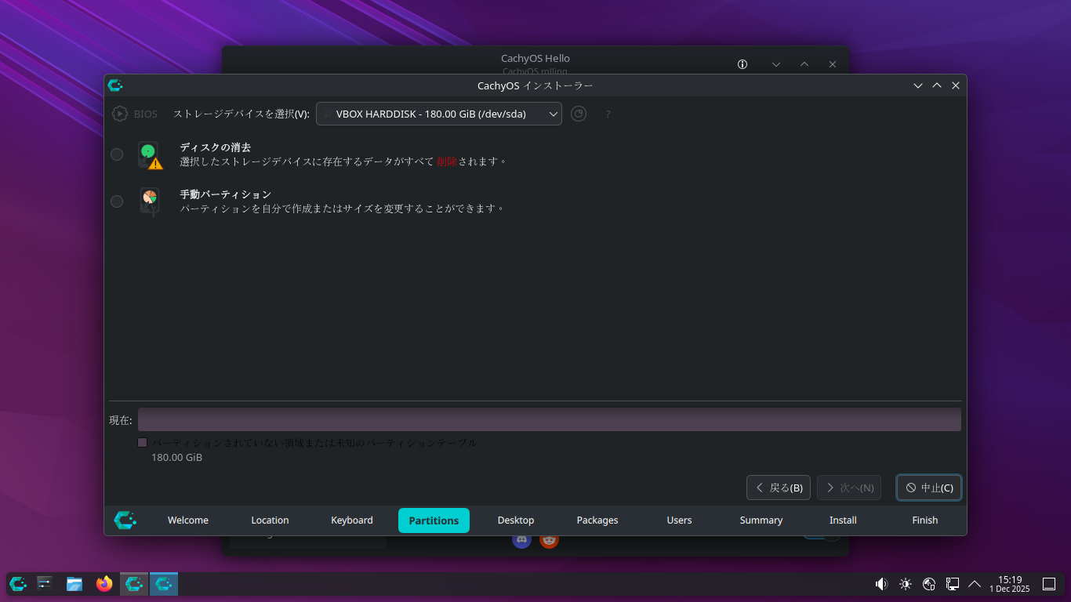Click the disc icon in system tray
This screenshot has width=1071, height=602.
[x=929, y=584]
